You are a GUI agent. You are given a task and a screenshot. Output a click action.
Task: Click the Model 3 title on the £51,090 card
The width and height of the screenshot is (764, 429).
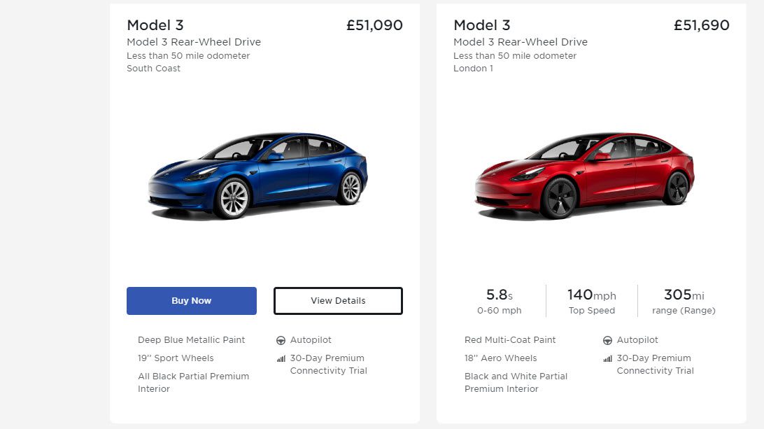tap(155, 25)
